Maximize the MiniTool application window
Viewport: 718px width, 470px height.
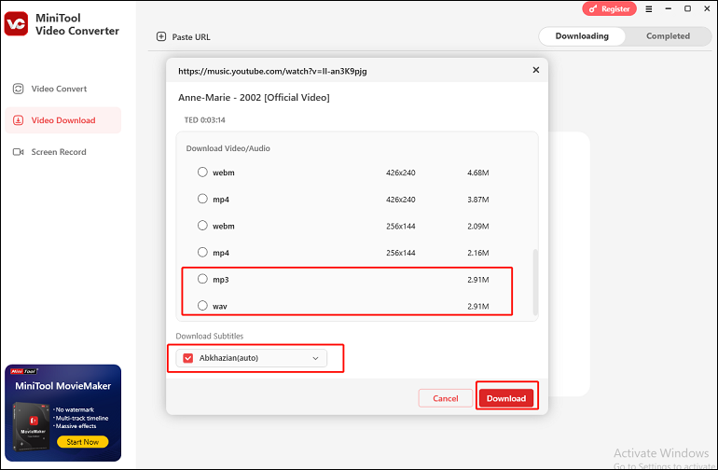687,8
